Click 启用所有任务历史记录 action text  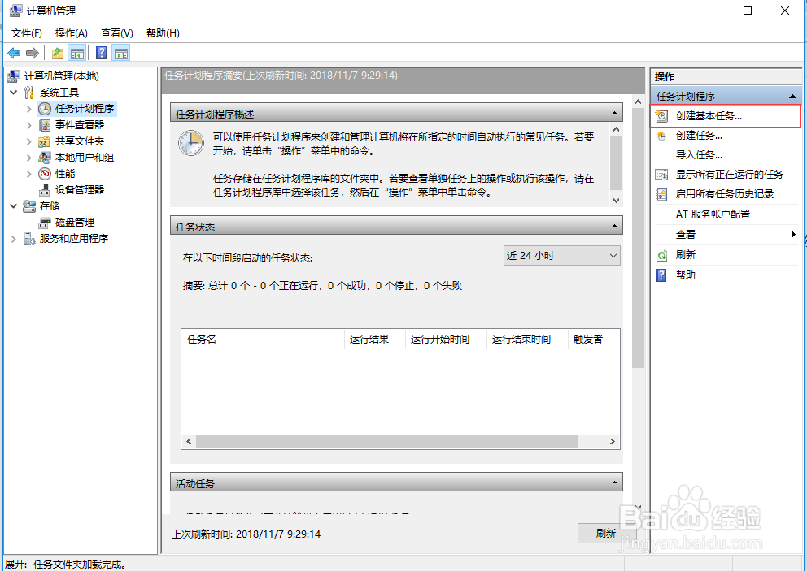pyautogui.click(x=725, y=194)
